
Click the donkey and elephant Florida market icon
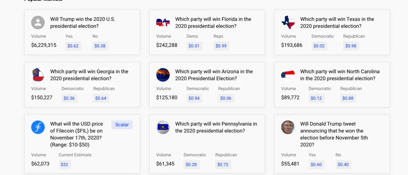coord(163,23)
